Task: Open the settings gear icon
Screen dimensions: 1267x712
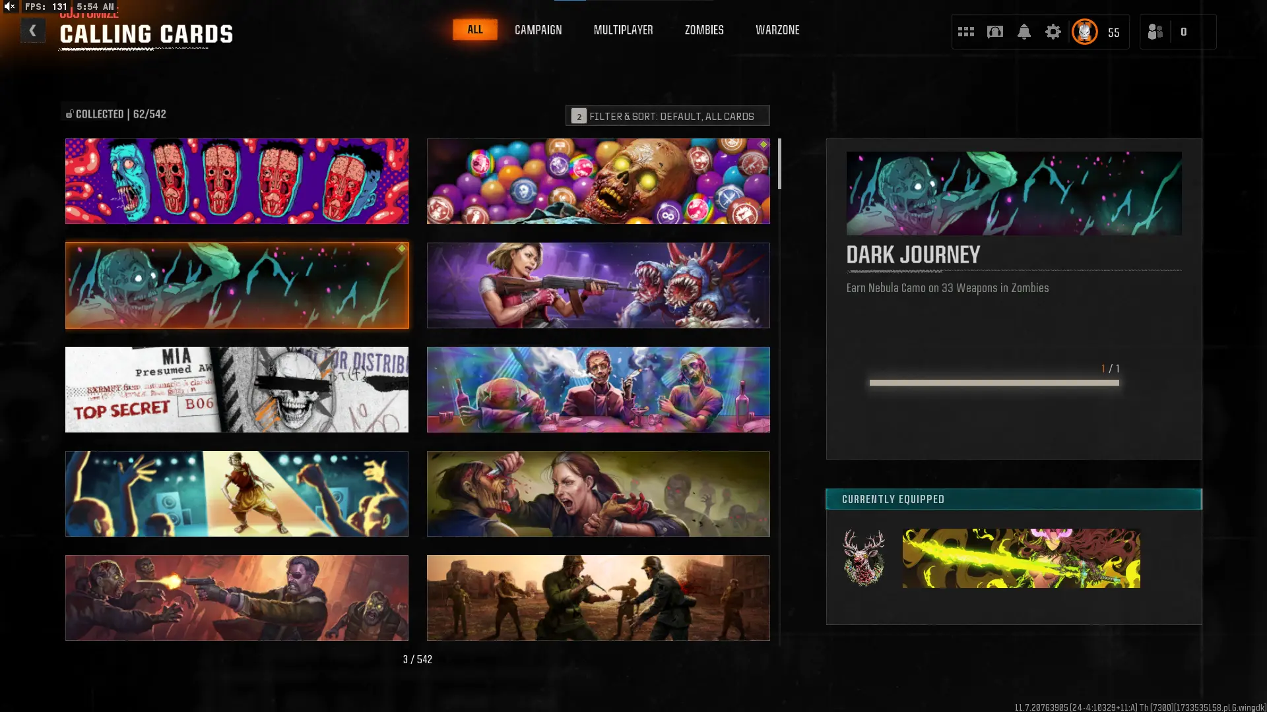Action: point(1053,32)
